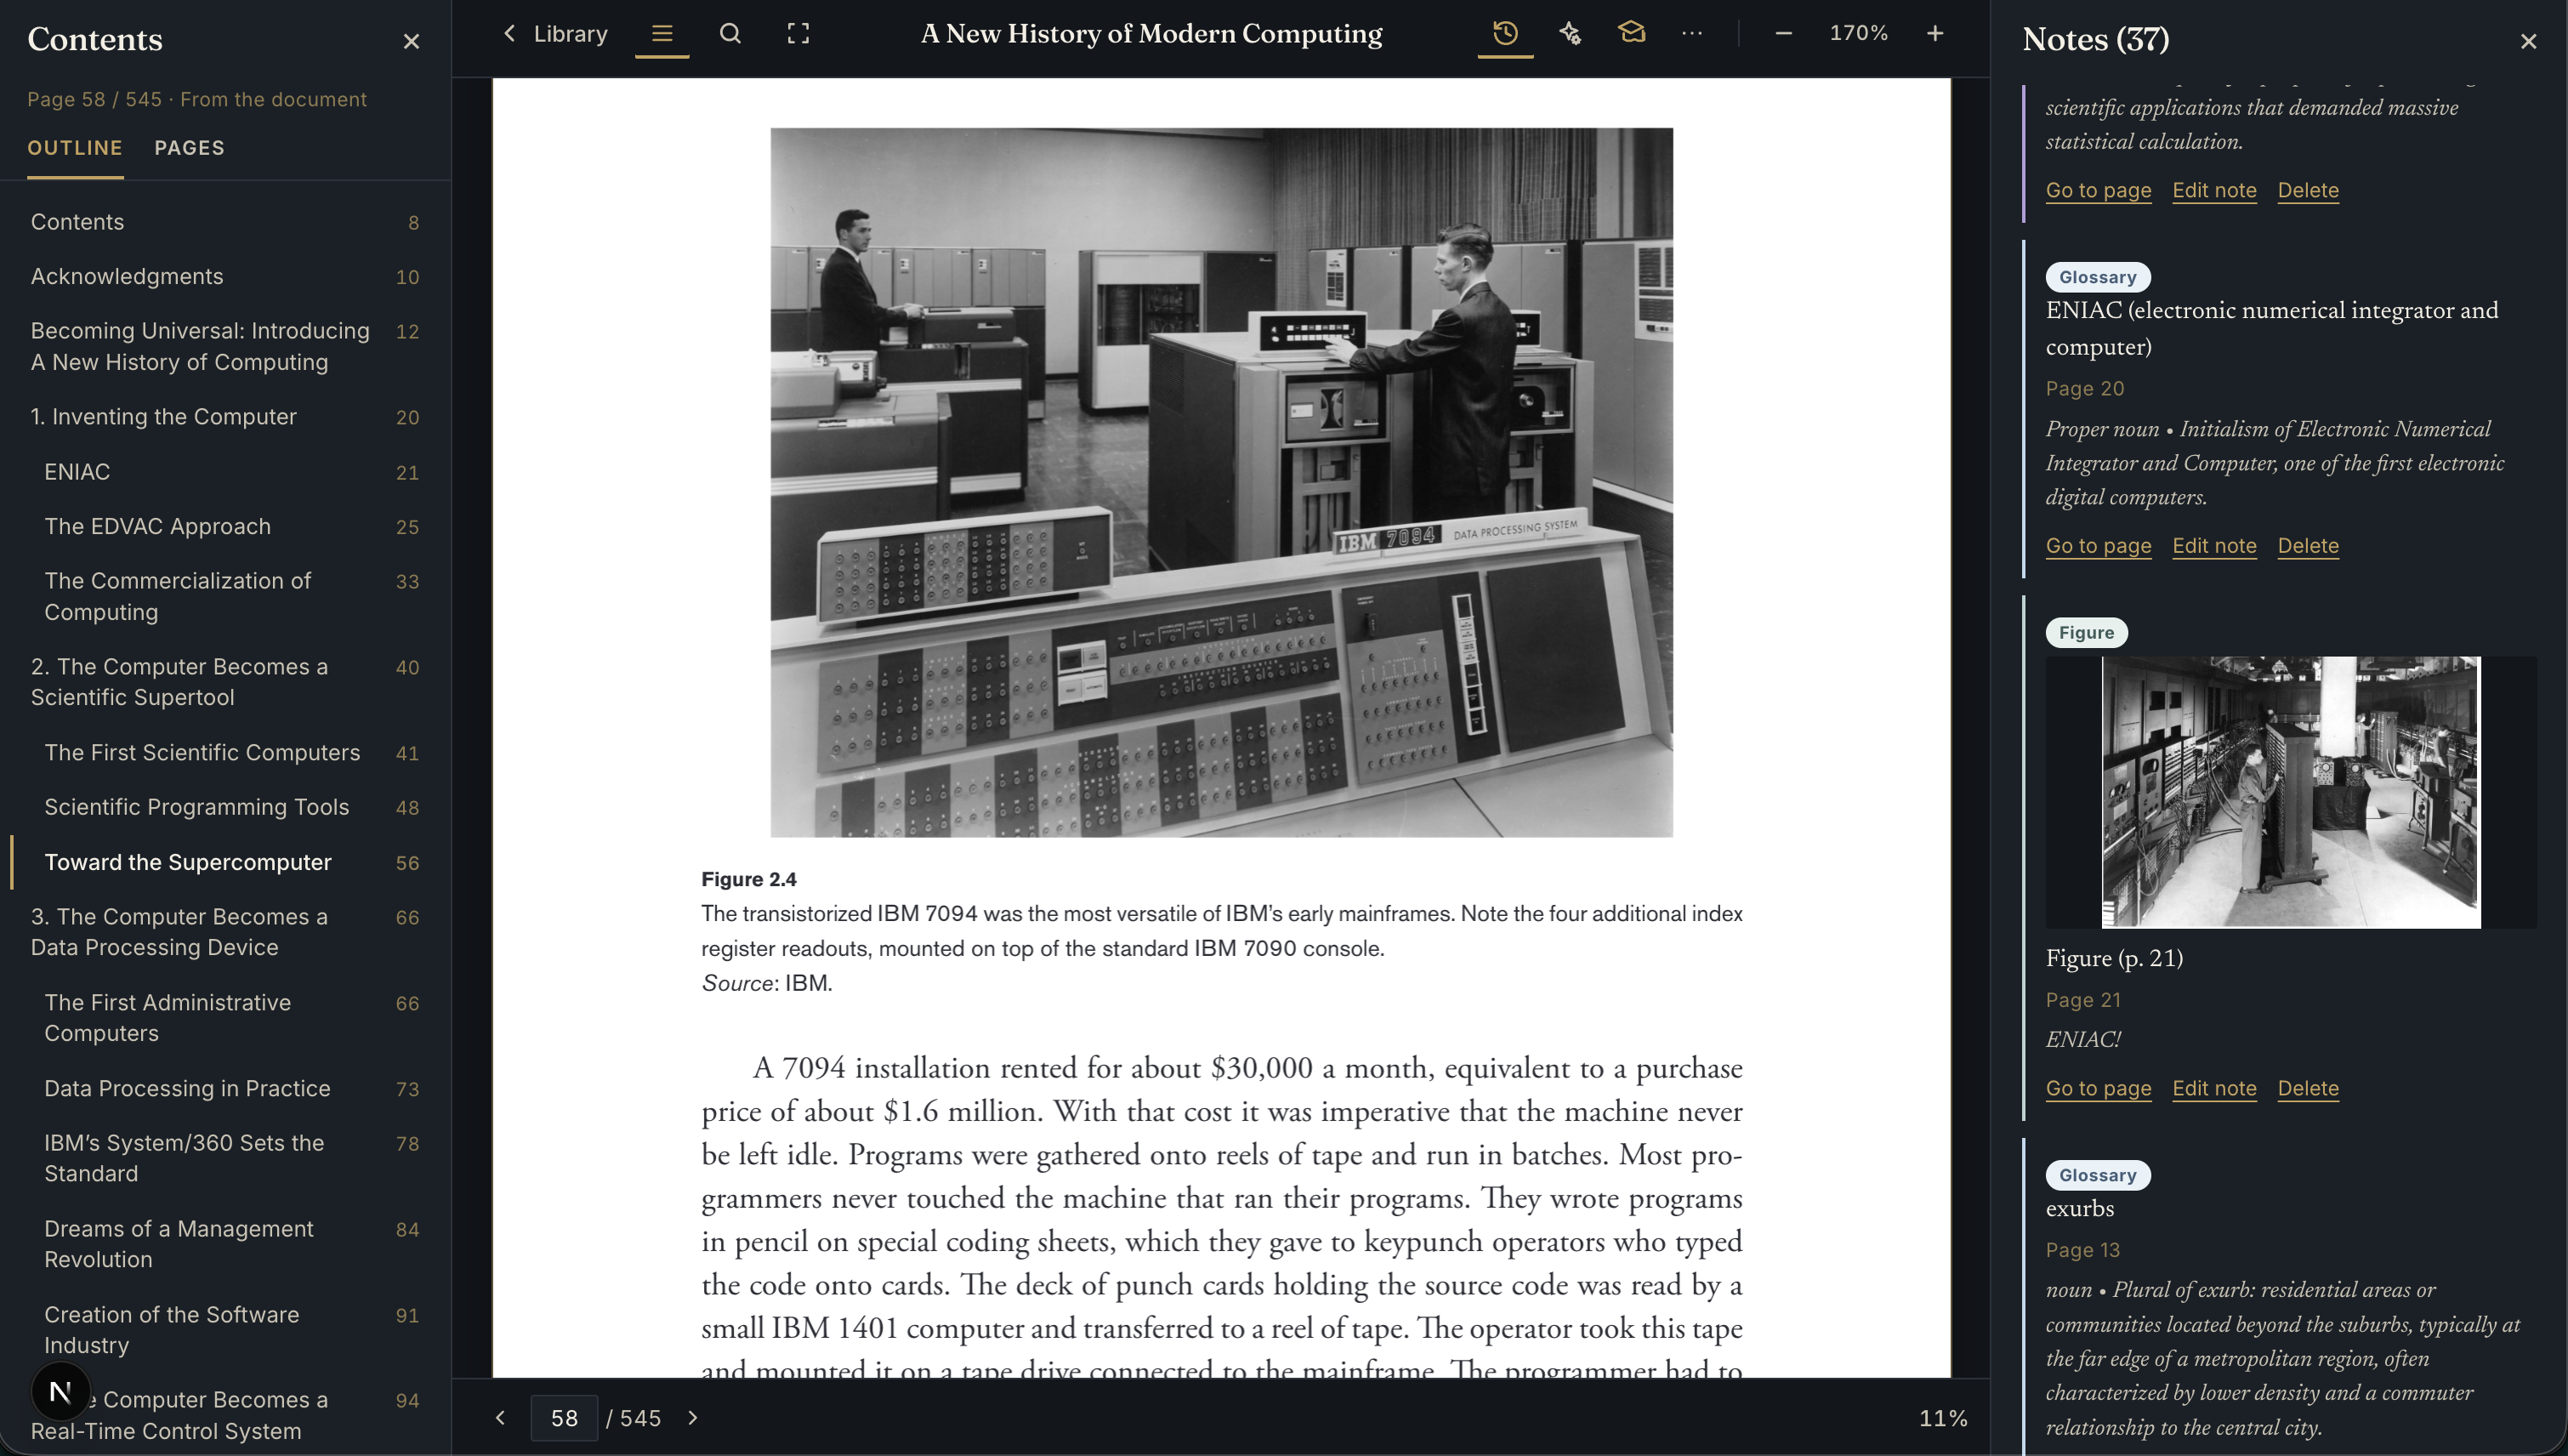Edit the statistical calculation note

pyautogui.click(x=2214, y=190)
